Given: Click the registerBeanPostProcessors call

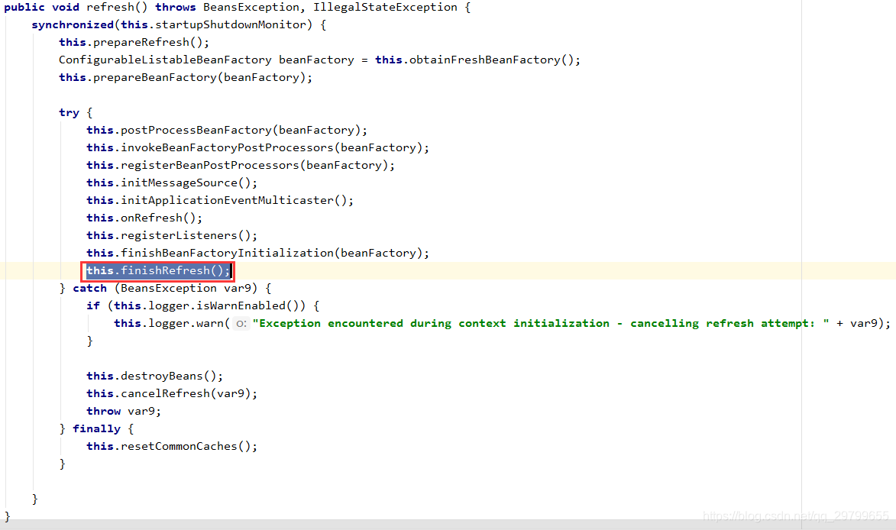Looking at the screenshot, I should (x=241, y=166).
